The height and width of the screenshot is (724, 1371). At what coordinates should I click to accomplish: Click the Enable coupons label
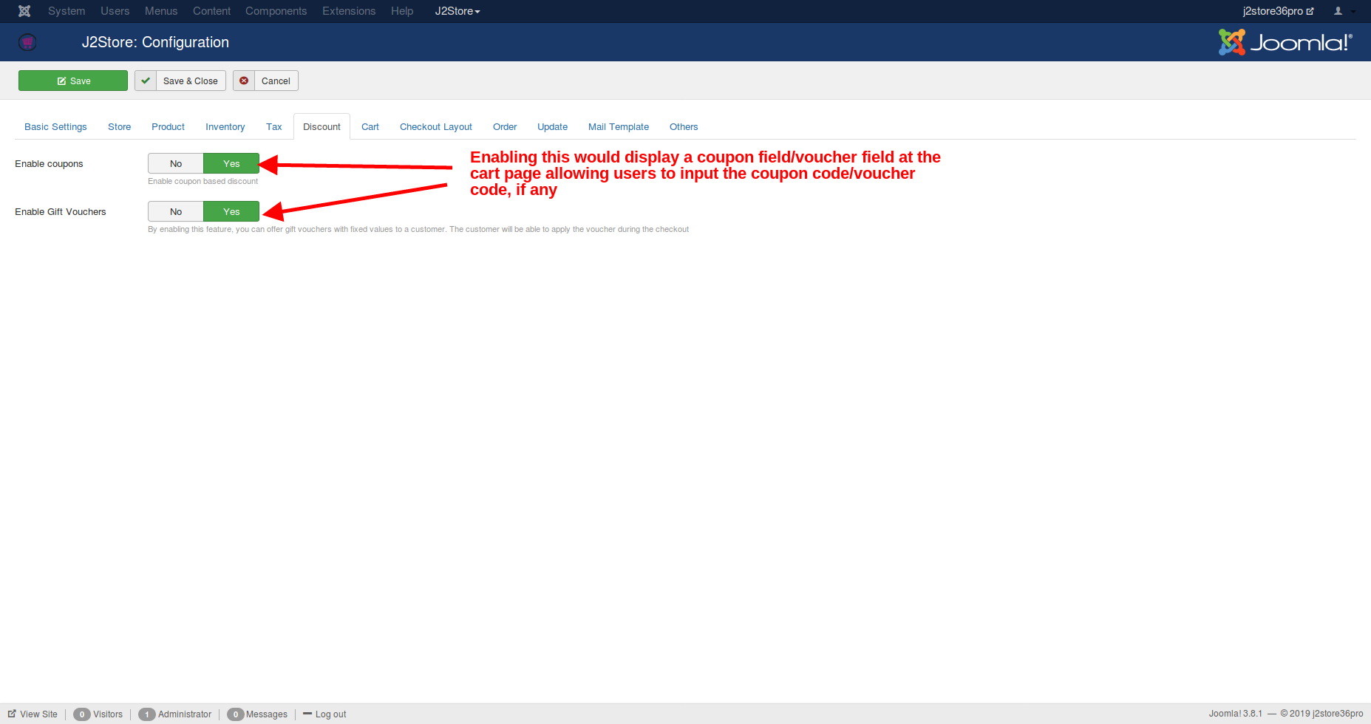point(49,164)
